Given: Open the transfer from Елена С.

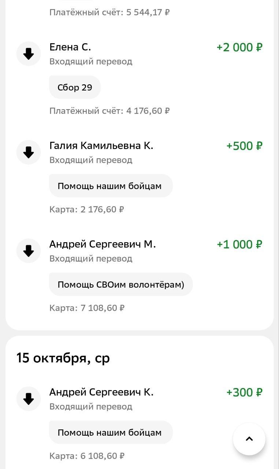Looking at the screenshot, I should [70, 47].
